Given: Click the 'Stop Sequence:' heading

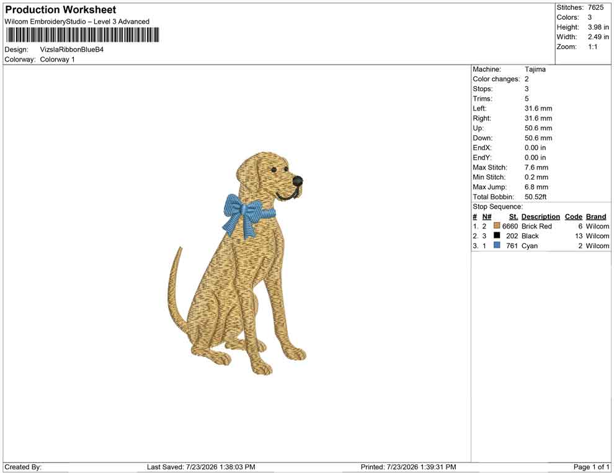Looking at the screenshot, I should click(497, 207).
